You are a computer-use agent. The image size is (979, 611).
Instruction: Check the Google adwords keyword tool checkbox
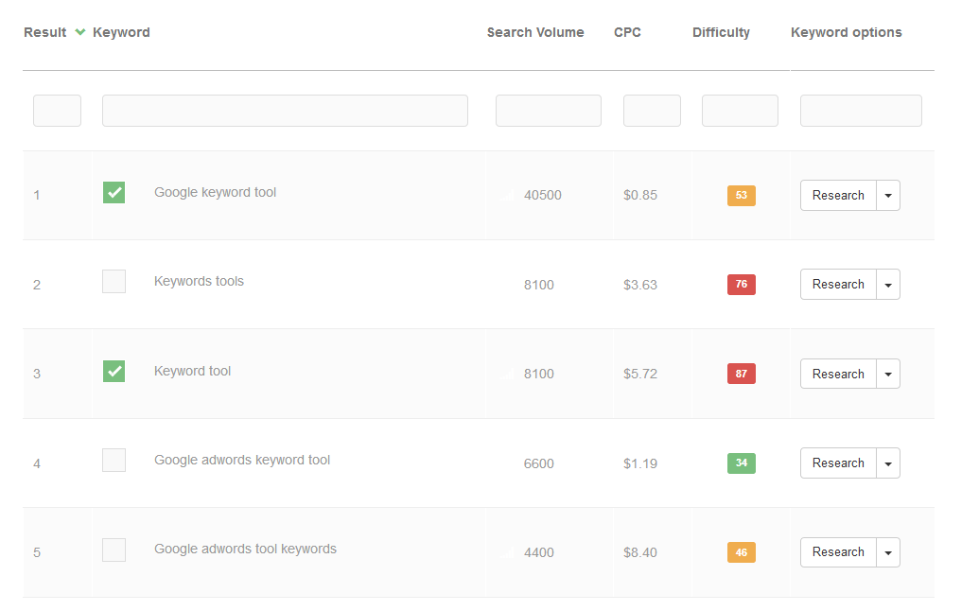114,460
